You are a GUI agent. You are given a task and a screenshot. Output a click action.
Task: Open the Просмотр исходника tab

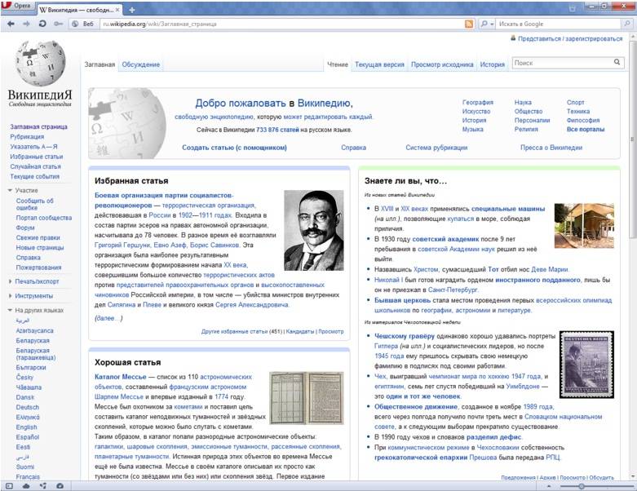[x=442, y=64]
